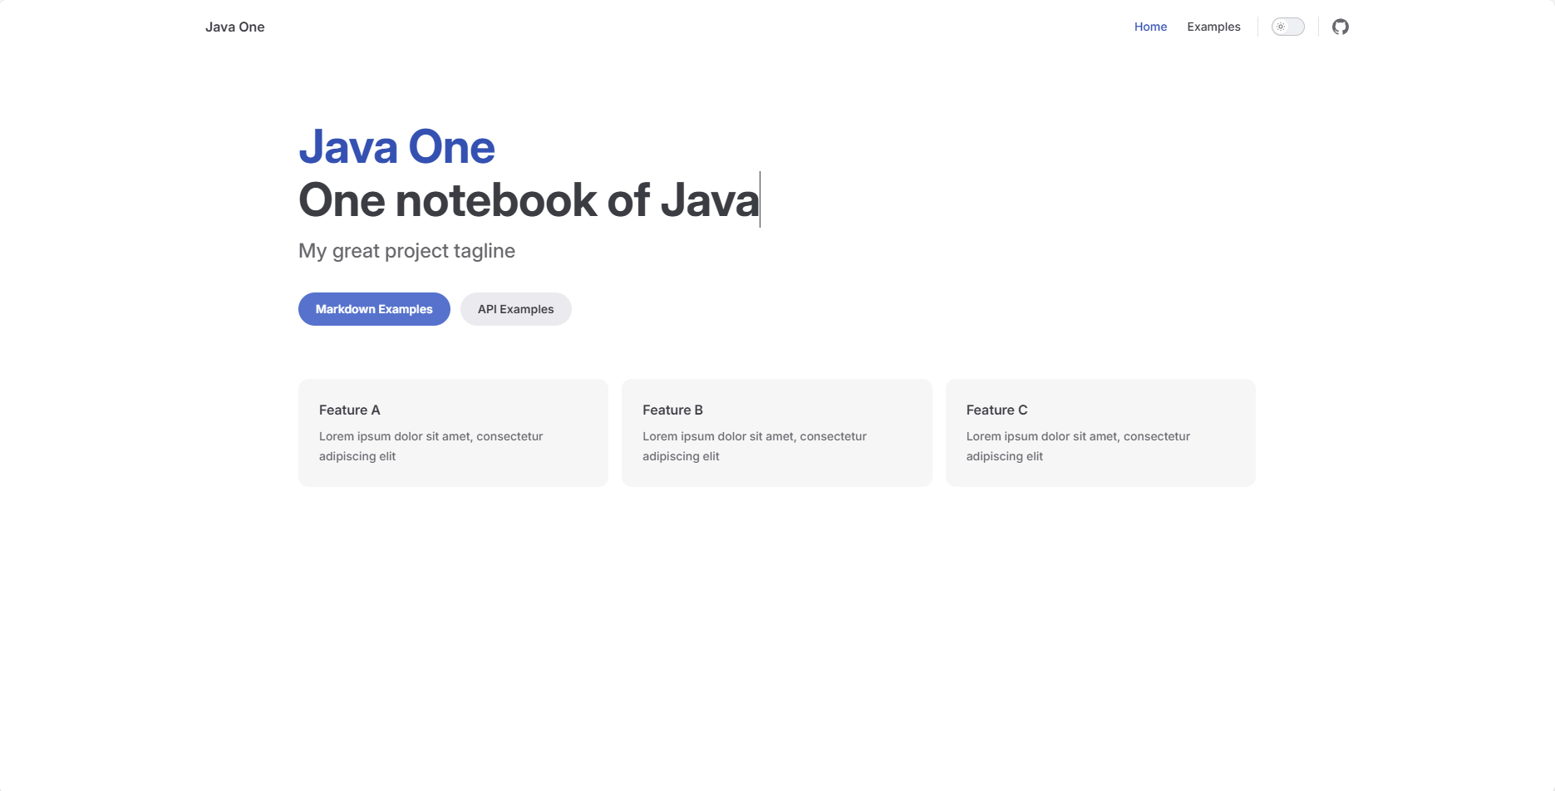This screenshot has width=1555, height=791.
Task: Click the 'One notebook of Java' heading
Action: pyautogui.click(x=529, y=200)
